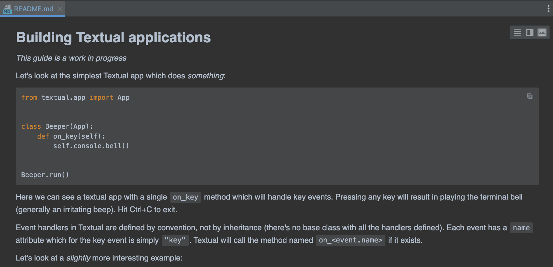
Task: Click the "from textual.app import App" line
Action: tap(75, 98)
